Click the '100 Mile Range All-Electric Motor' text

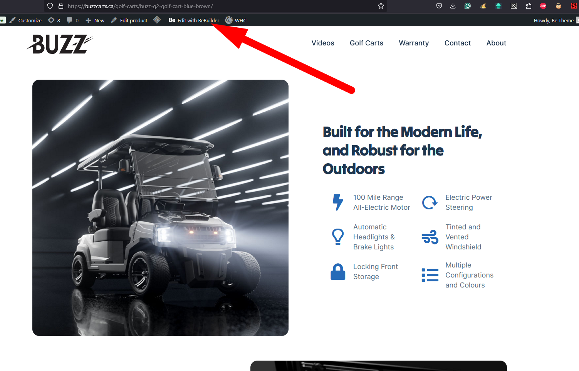point(382,202)
